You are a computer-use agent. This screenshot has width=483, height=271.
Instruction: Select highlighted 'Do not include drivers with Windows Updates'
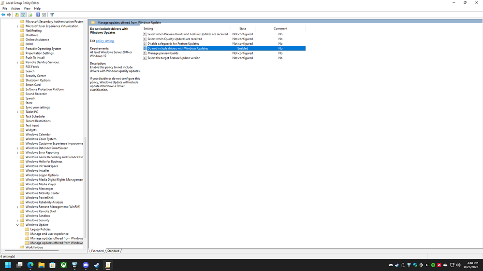[224, 48]
